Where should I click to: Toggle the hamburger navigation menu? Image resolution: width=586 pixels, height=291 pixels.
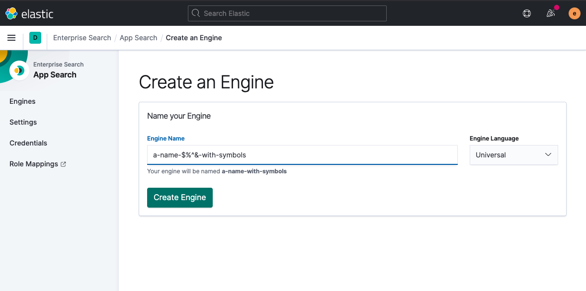pos(11,38)
